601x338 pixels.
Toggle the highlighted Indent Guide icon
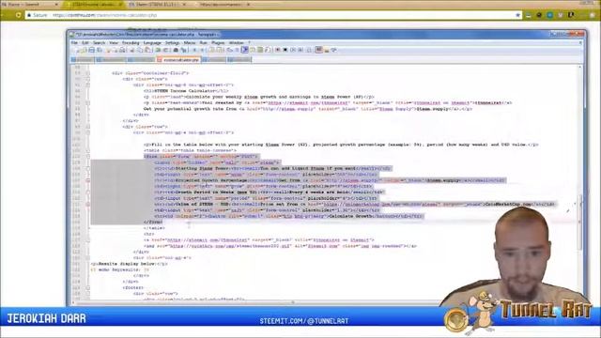point(245,50)
